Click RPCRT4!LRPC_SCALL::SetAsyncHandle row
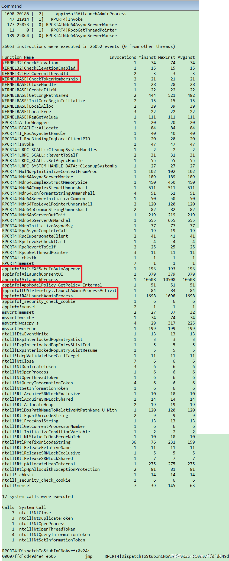 [98, 160]
